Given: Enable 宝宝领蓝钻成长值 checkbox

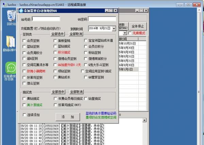Looking at the screenshot, I should [86, 40].
